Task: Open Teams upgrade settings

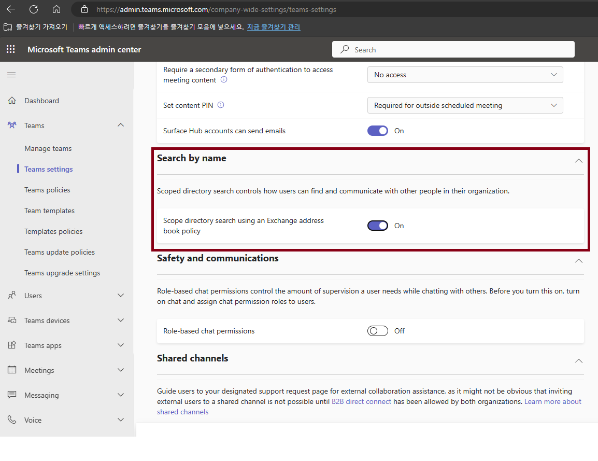Action: [62, 273]
